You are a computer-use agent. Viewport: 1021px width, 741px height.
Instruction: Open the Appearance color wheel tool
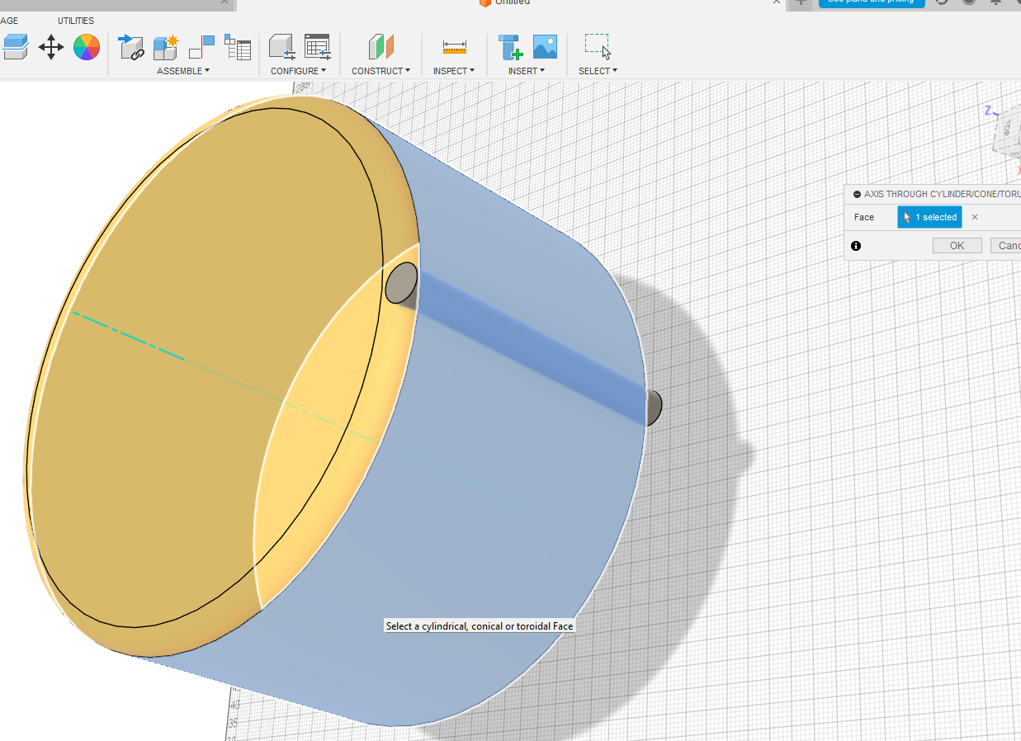87,47
